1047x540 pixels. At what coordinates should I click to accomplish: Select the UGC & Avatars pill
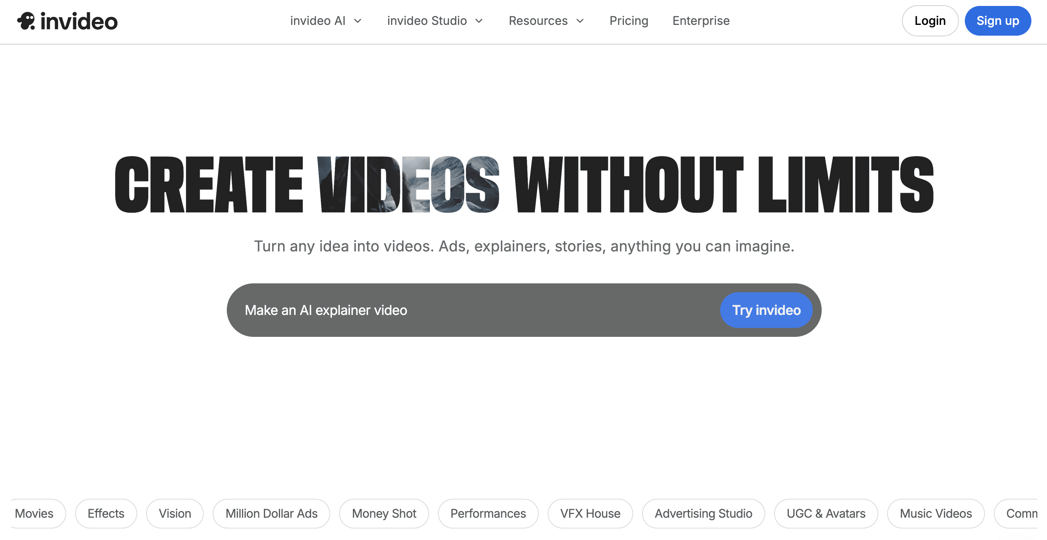tap(825, 513)
